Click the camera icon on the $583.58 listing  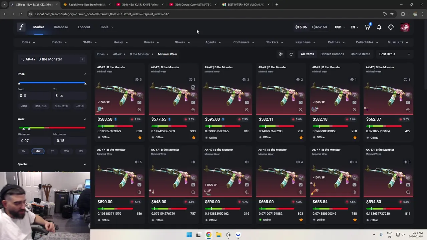coord(139,102)
